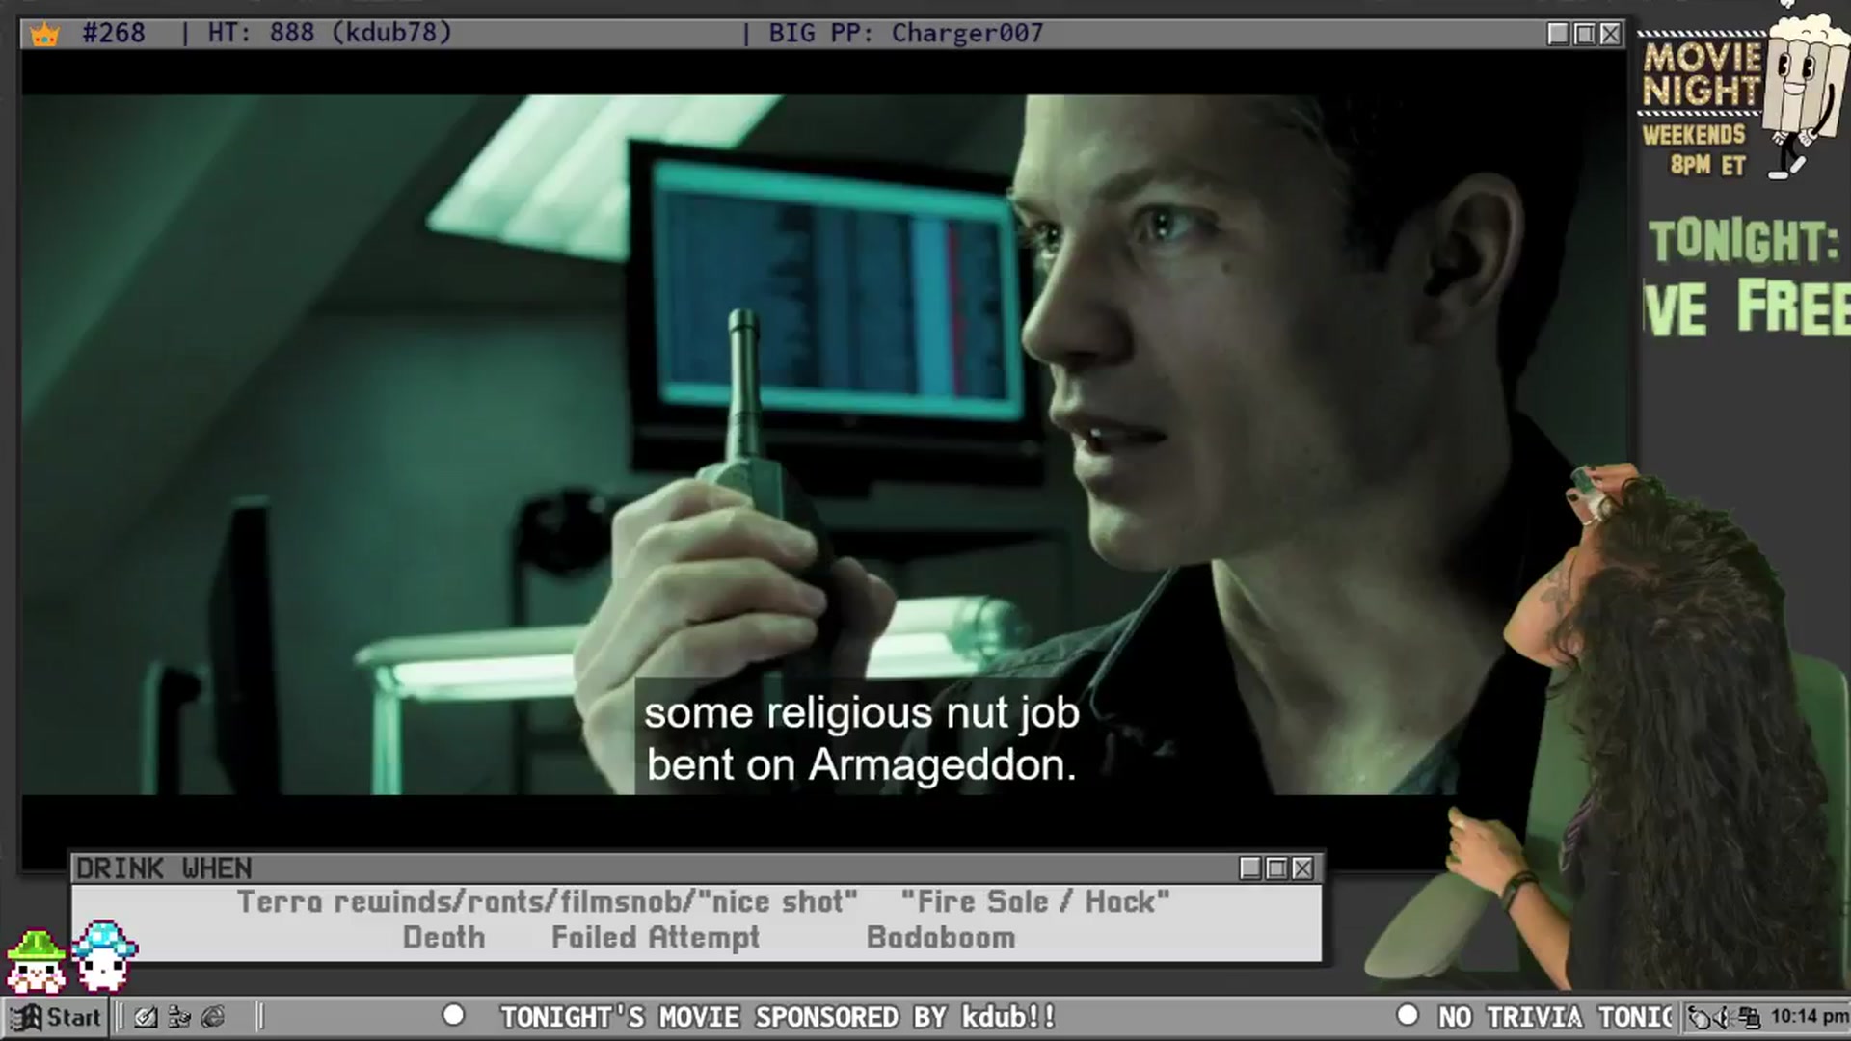The height and width of the screenshot is (1041, 1851).
Task: Click the Show Desktop quick launch icon
Action: (x=146, y=1017)
